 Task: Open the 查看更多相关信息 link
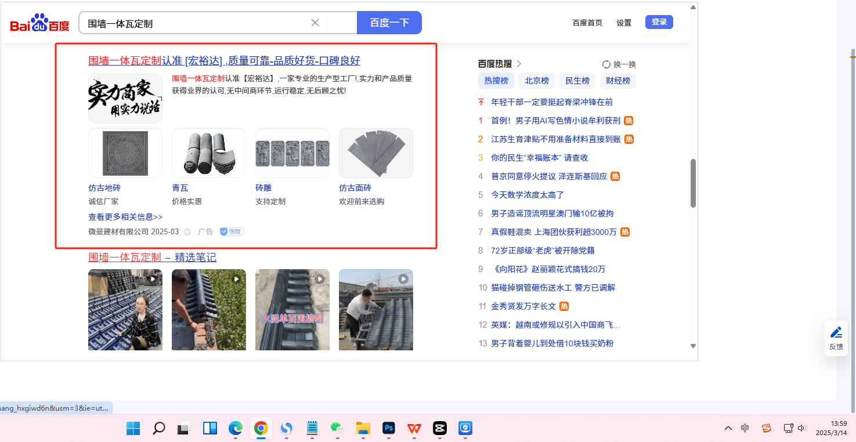click(125, 217)
